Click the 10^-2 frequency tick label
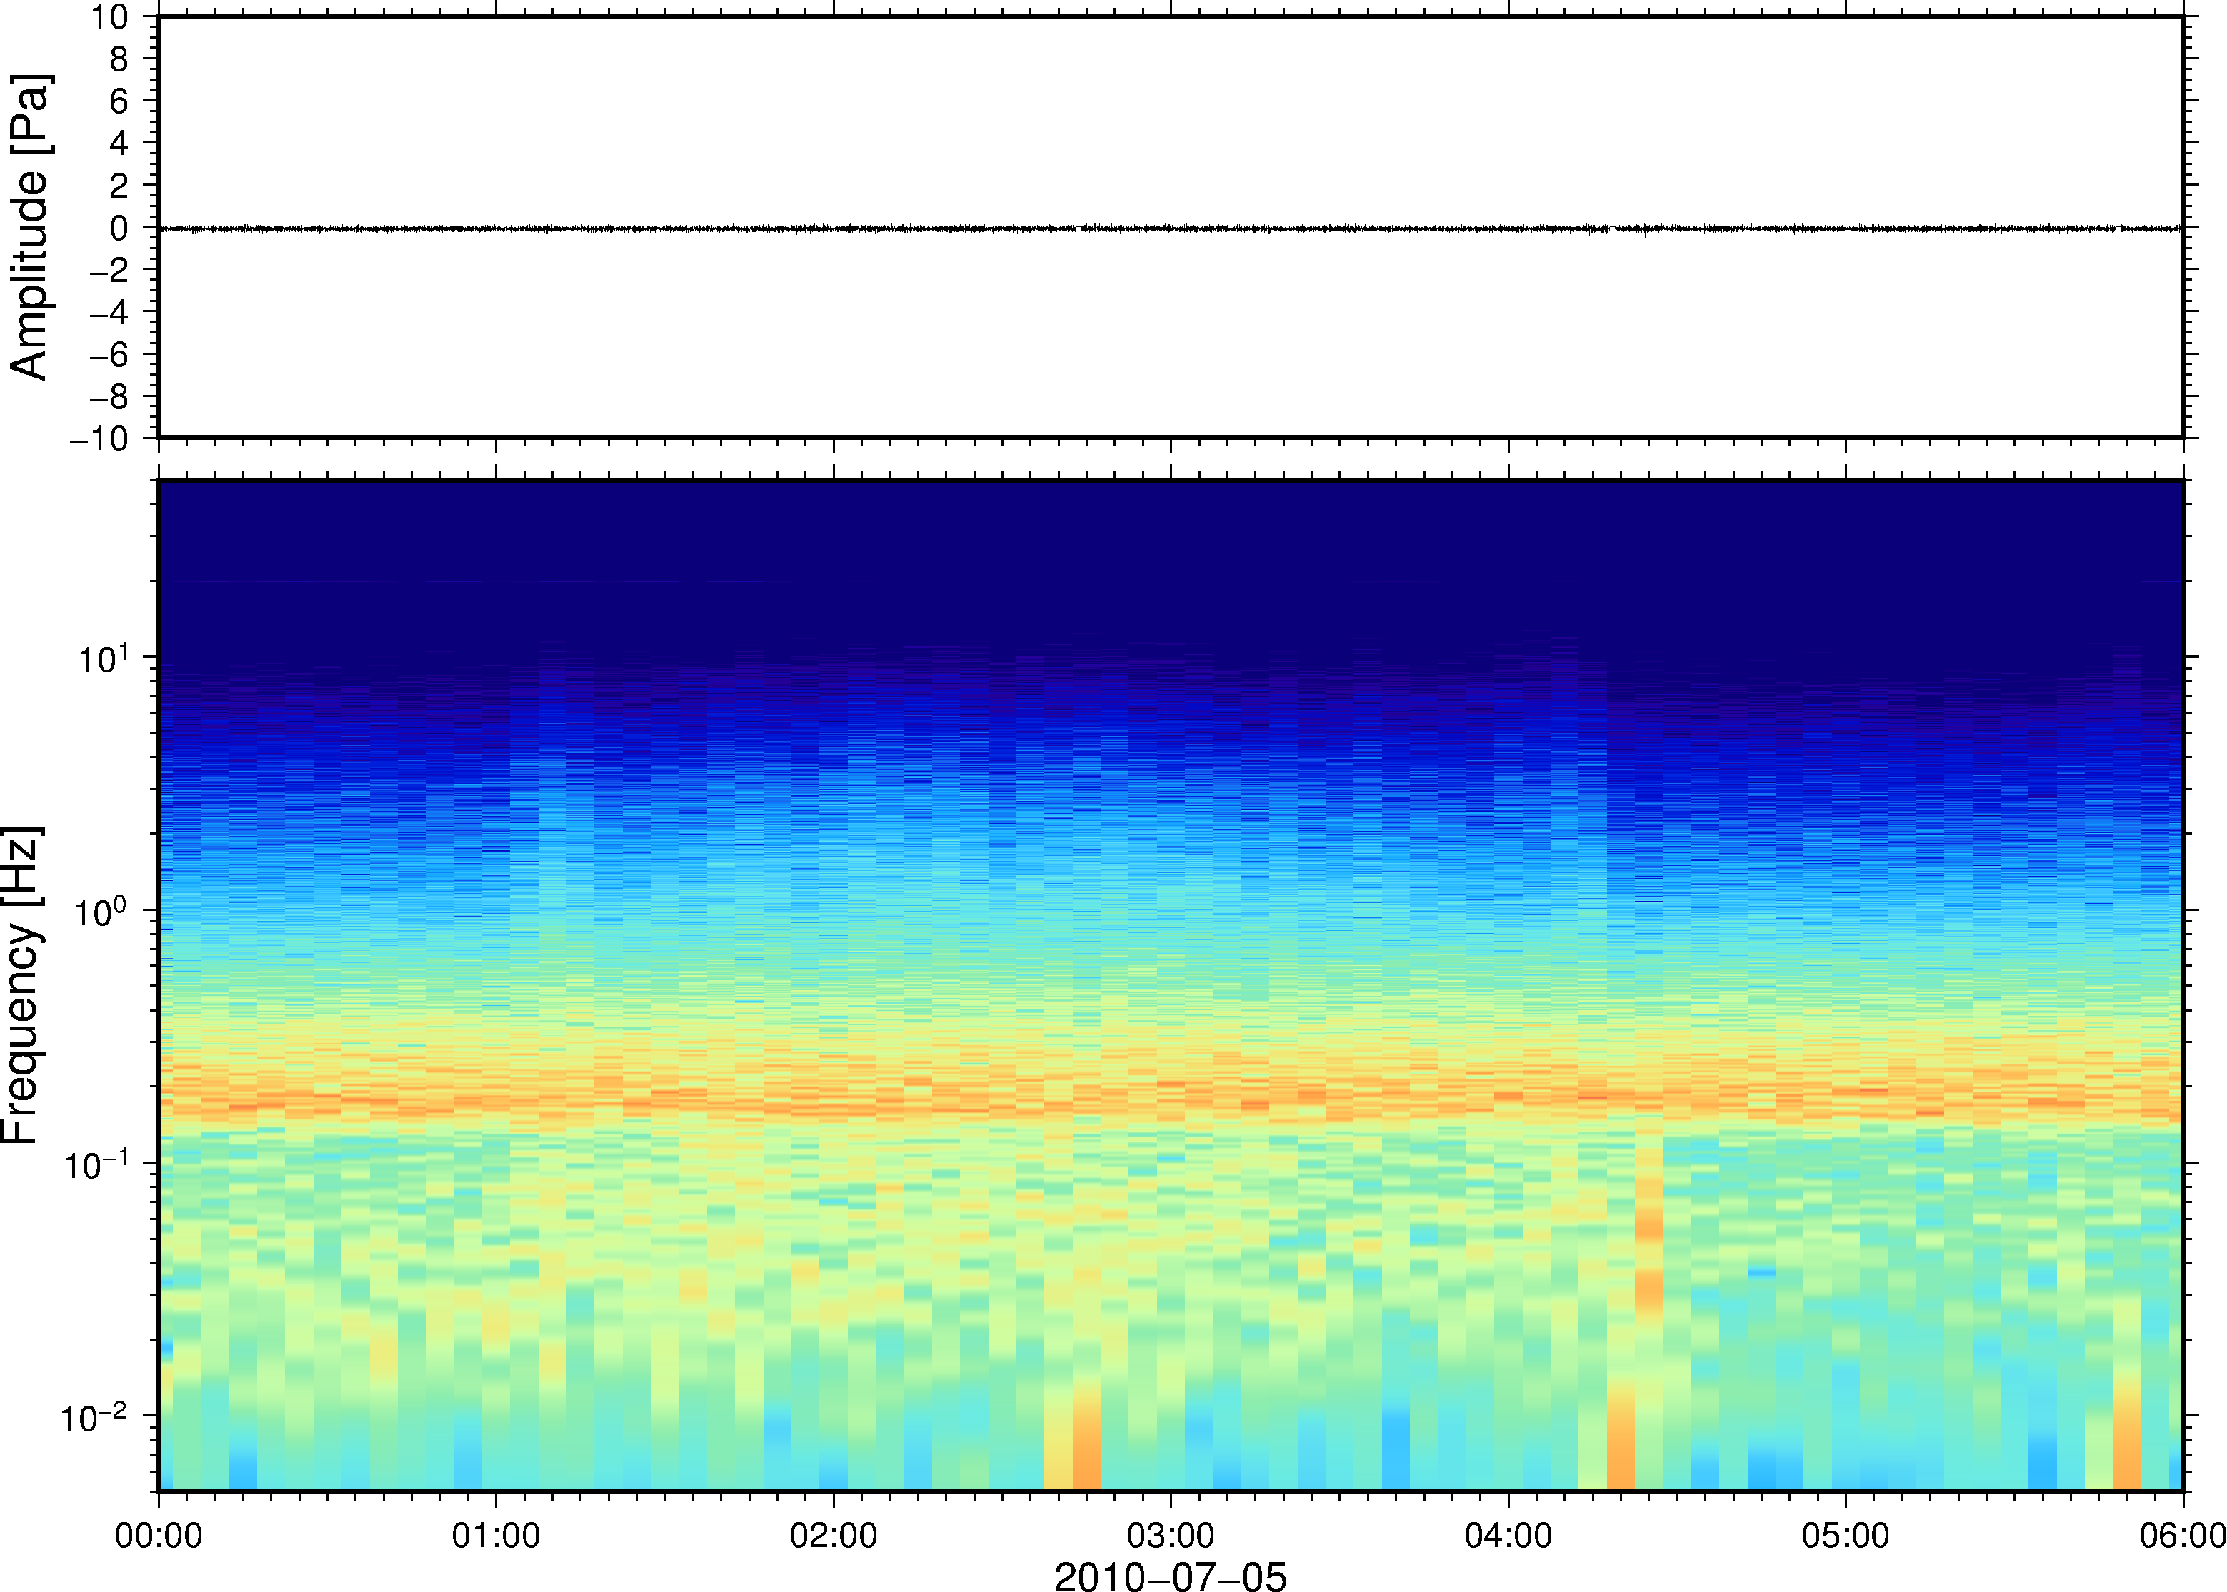Viewport: 2227px width, 1592px height. point(94,1418)
